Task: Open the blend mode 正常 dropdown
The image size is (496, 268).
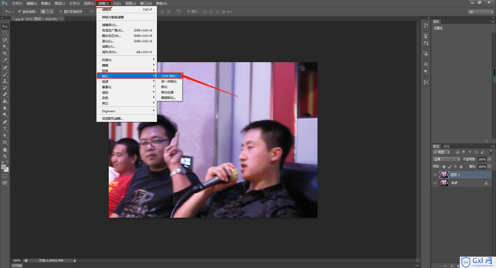Action: click(446, 159)
